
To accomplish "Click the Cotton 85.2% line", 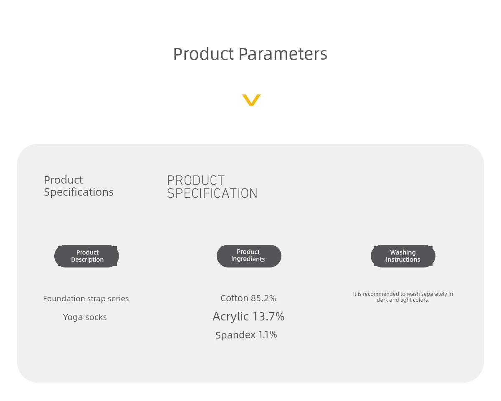I will (x=248, y=298).
